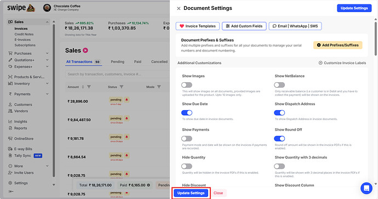Click the Amount column filter icon

tap(89, 87)
